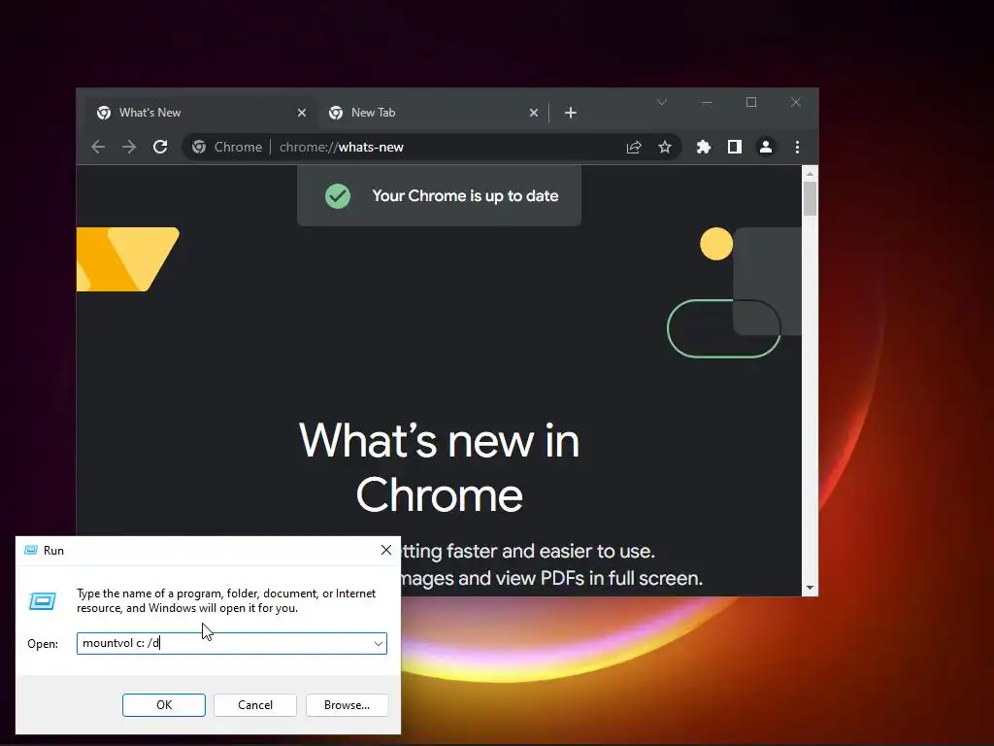
Task: Close the Run dialog with X
Action: coord(386,550)
